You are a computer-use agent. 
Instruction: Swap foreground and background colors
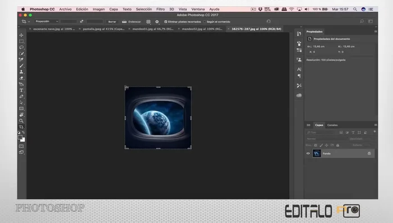tap(23, 133)
